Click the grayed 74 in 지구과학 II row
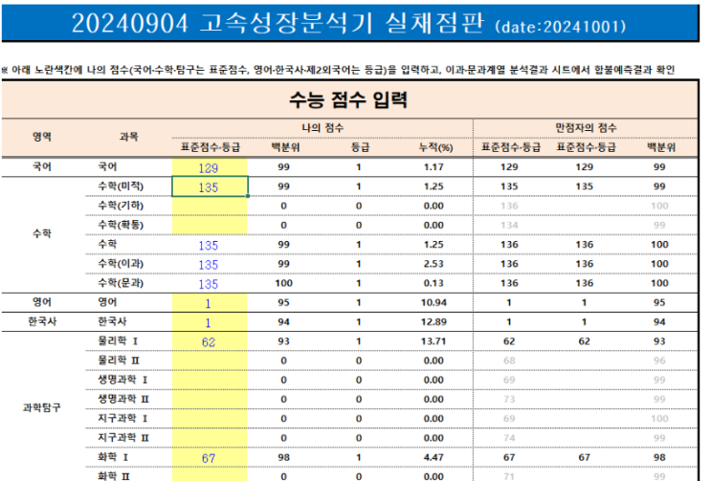This screenshot has height=481, width=711. (x=509, y=438)
